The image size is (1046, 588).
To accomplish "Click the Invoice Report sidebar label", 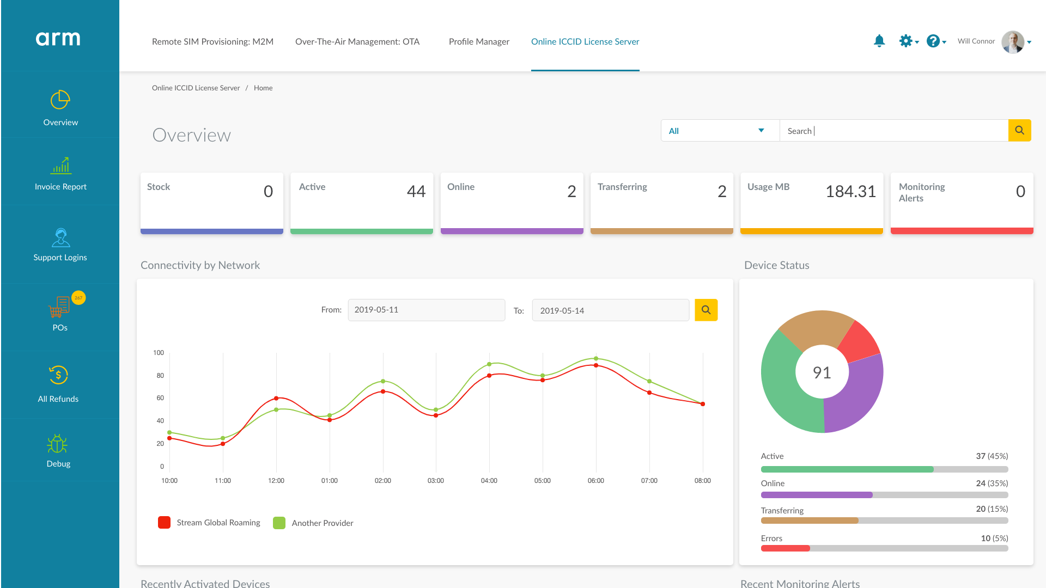I will [x=60, y=187].
